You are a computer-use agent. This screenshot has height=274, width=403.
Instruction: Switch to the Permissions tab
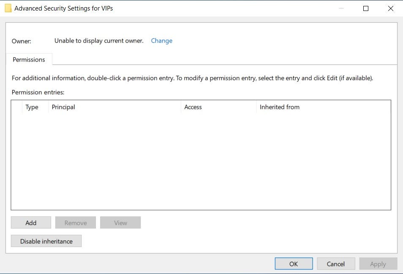point(29,59)
